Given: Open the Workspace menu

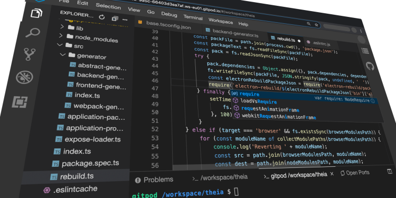Looking at the screenshot, I should click(x=221, y=21).
